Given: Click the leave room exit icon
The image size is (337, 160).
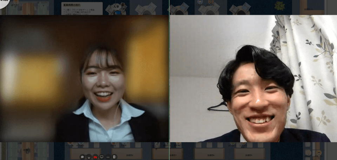Looking at the screenshot, I should click(114, 156).
